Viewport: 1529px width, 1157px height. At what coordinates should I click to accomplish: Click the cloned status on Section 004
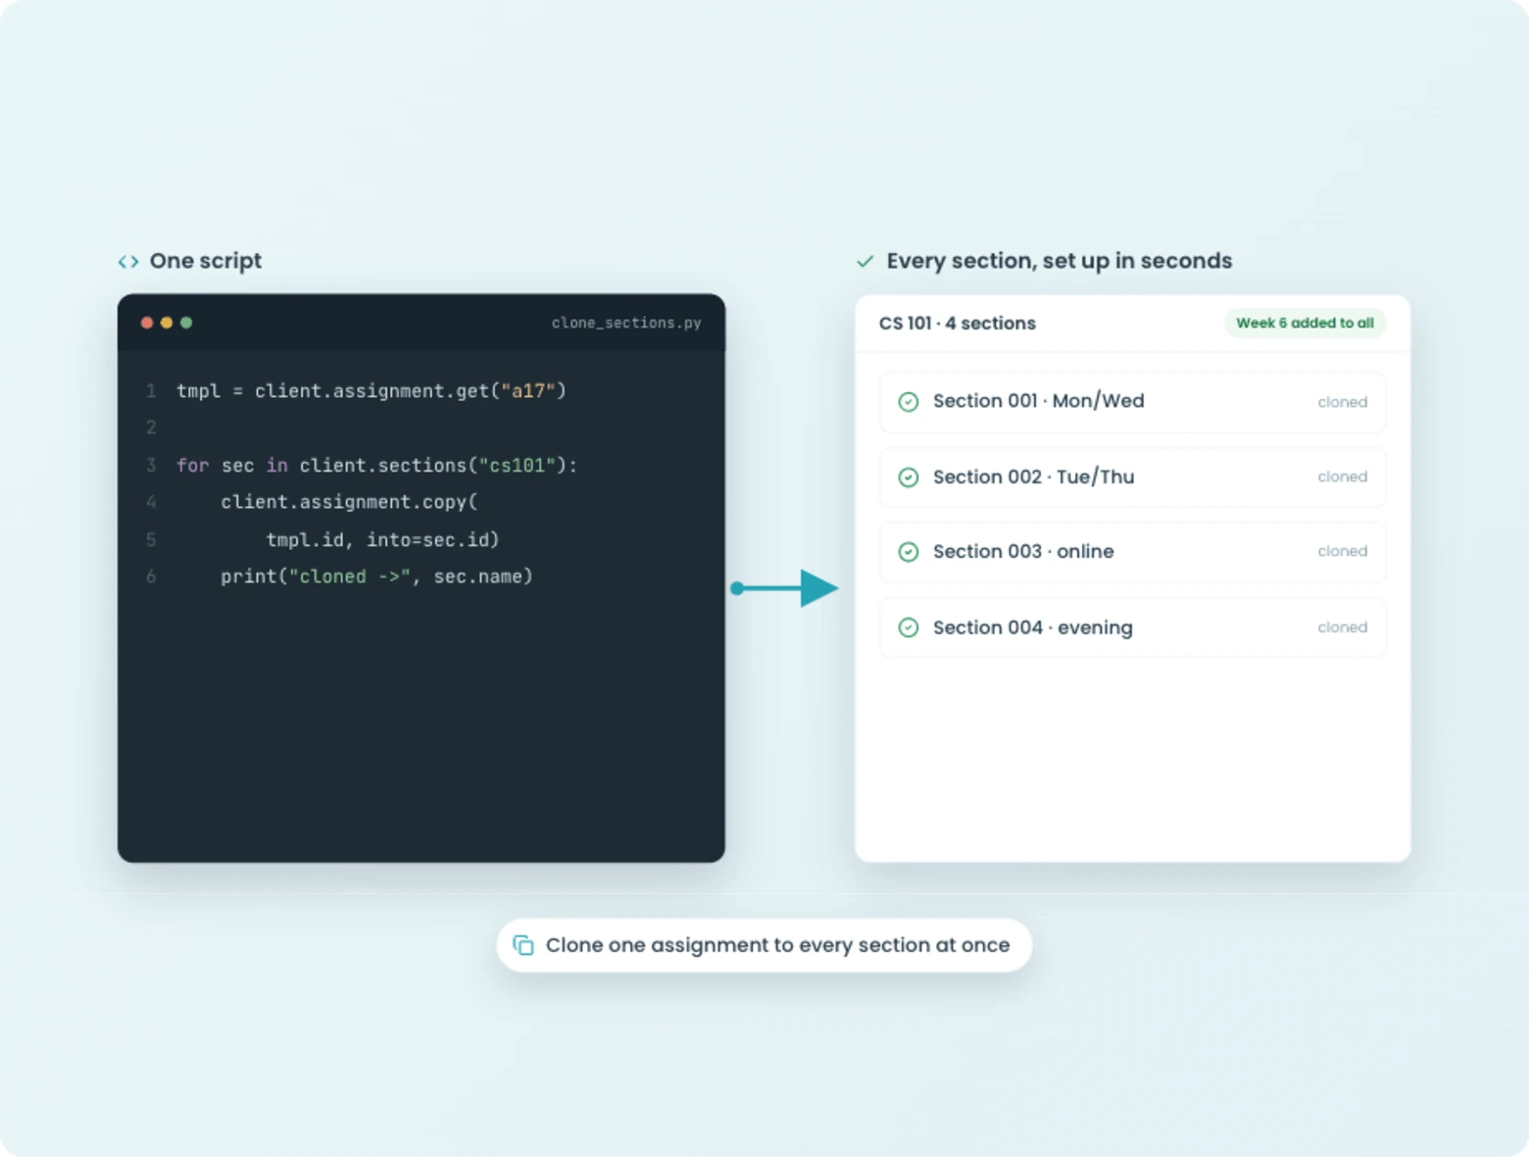coord(1342,628)
